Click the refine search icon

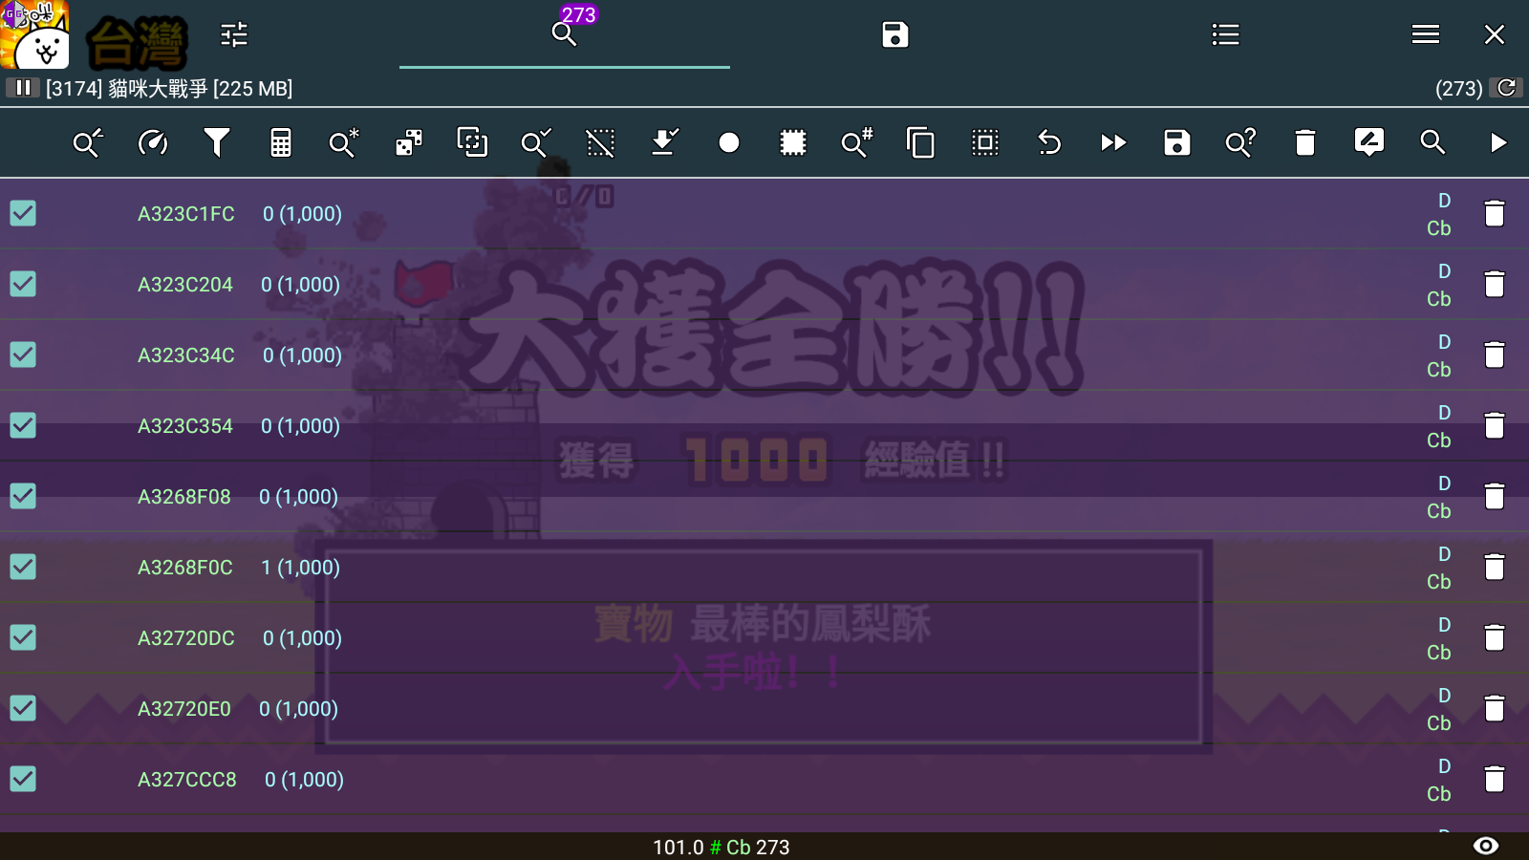88,142
